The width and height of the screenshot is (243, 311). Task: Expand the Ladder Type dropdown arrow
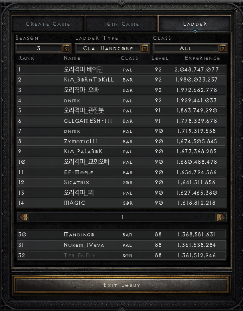click(x=145, y=48)
